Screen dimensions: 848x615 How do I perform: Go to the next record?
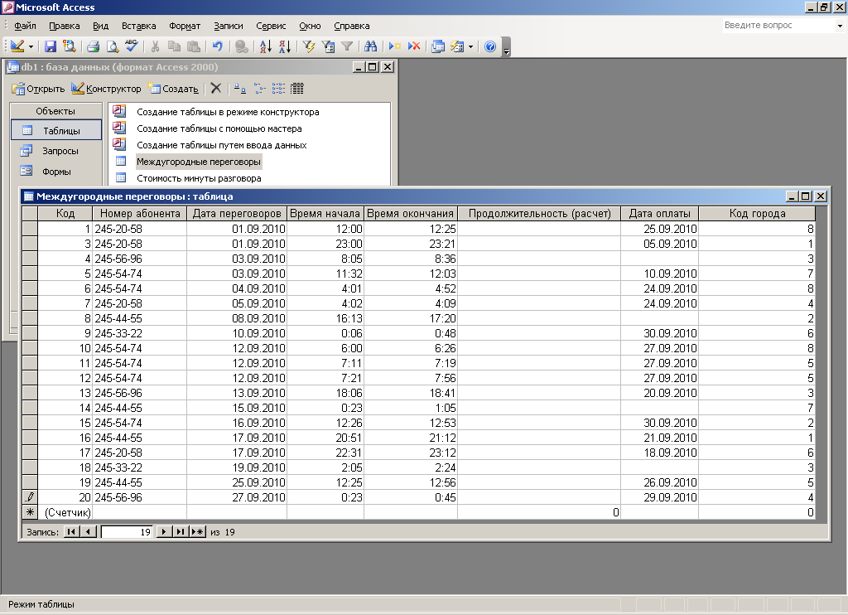click(164, 531)
